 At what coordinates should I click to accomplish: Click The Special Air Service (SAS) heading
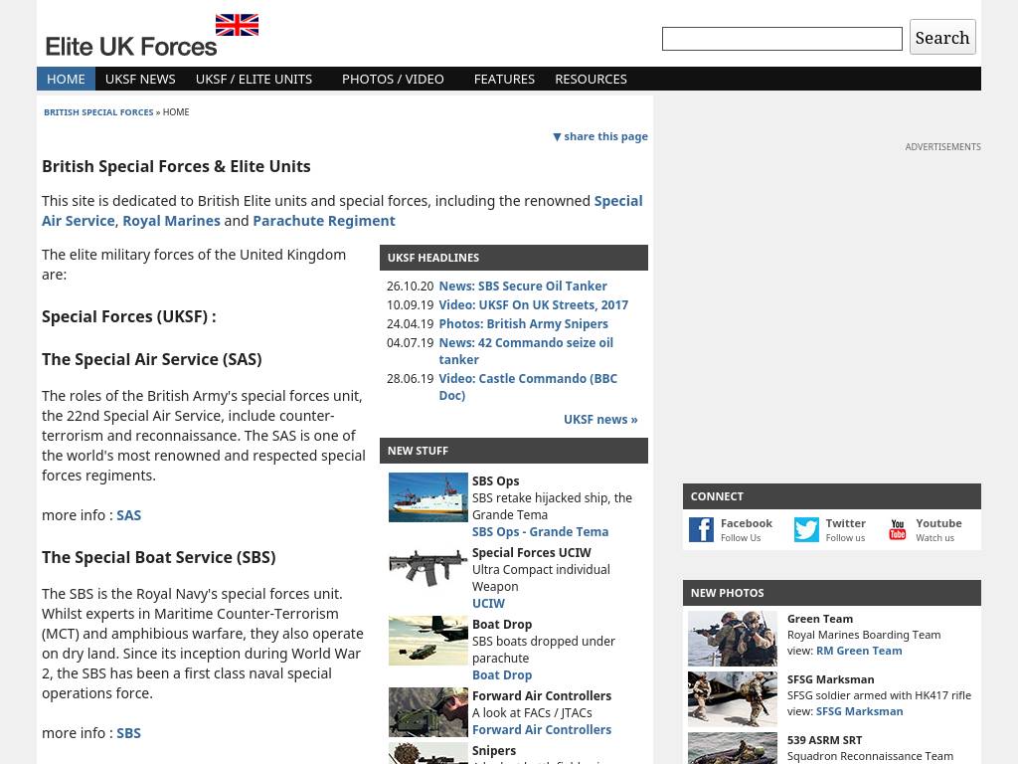[x=152, y=359]
